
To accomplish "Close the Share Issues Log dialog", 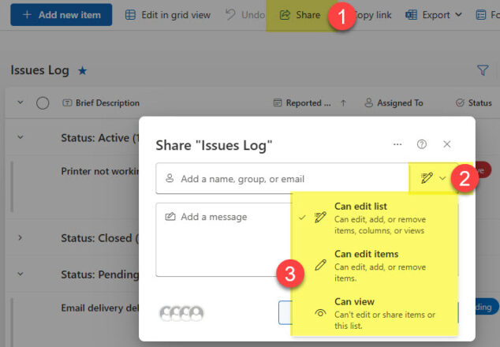I will click(x=446, y=144).
